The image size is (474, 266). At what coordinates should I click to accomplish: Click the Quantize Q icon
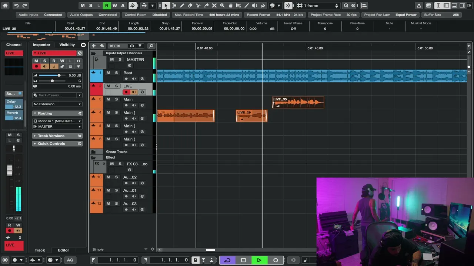tap(346, 6)
